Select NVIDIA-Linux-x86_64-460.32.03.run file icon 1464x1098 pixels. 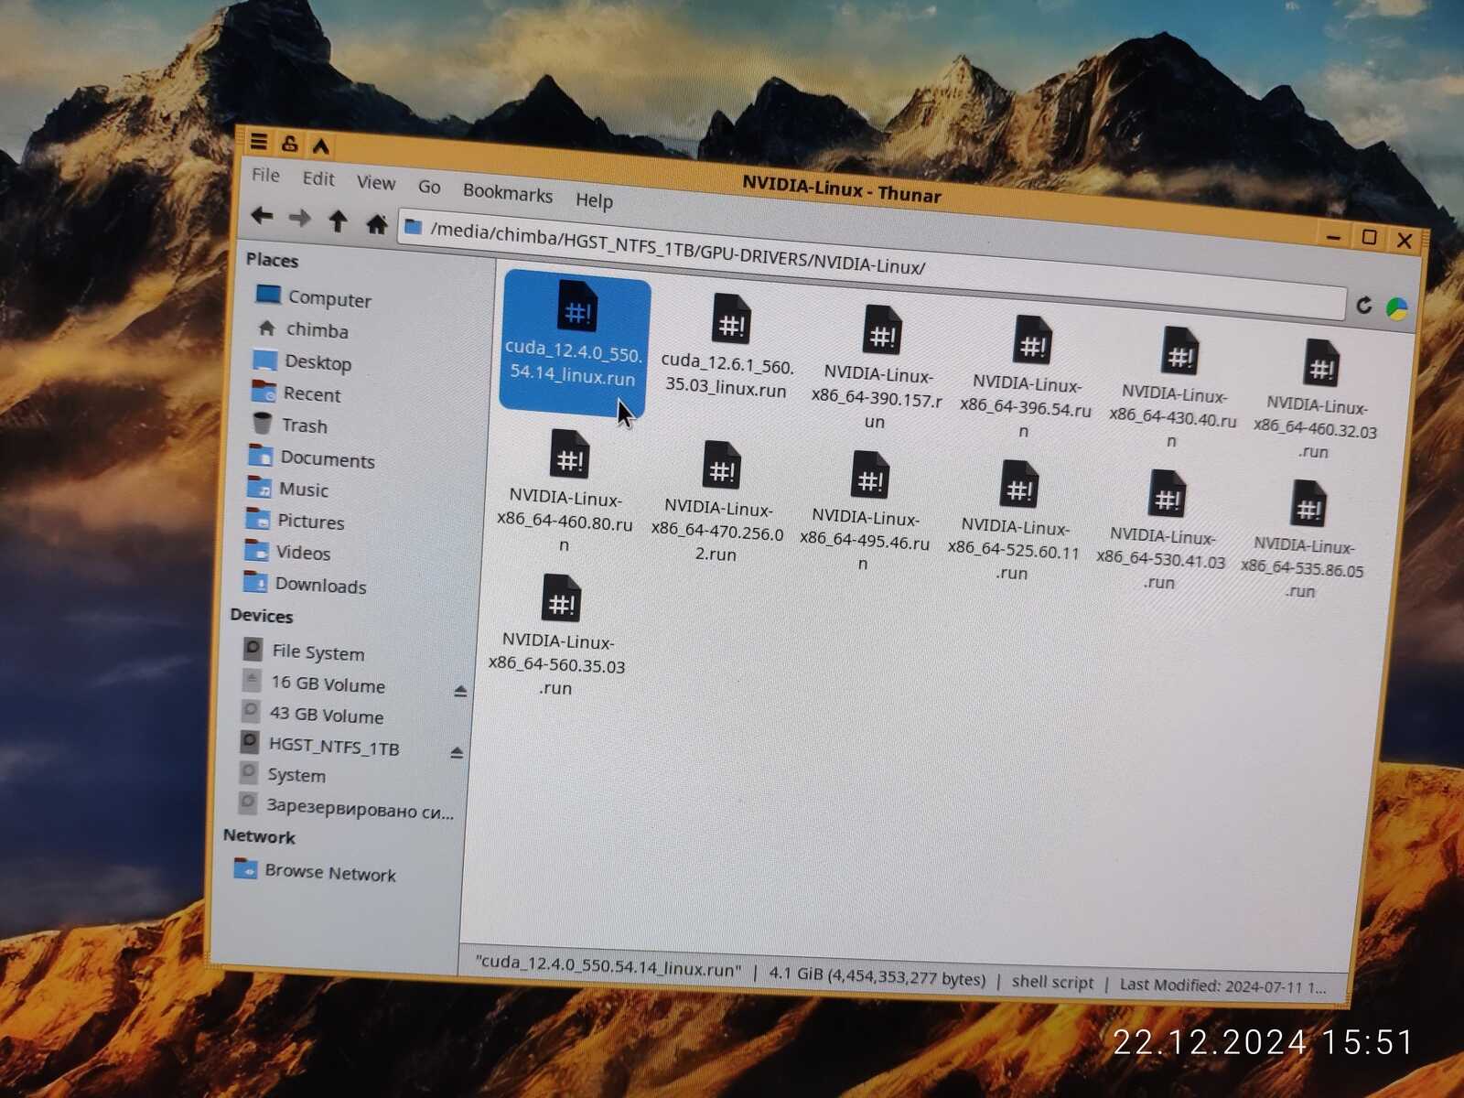coord(1322,363)
